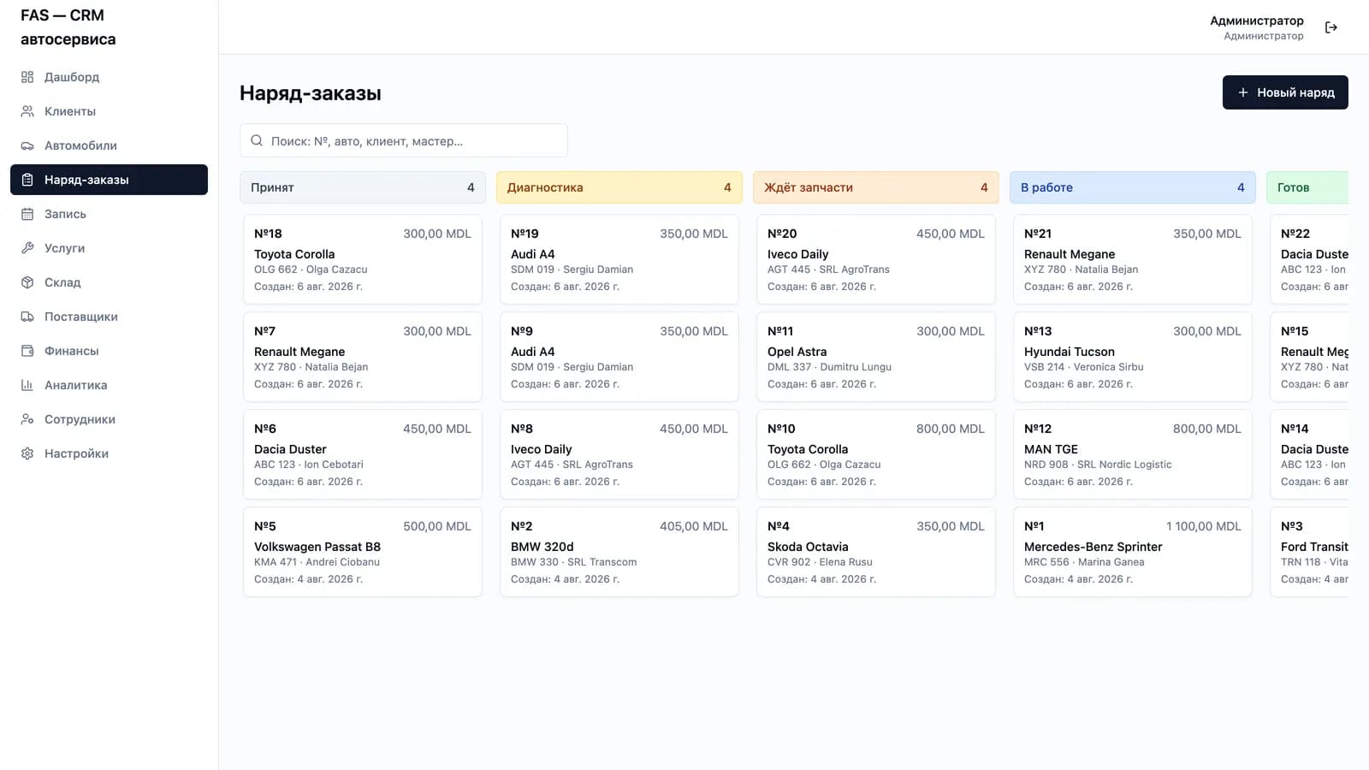
Task: Focus the order search field
Action: pyautogui.click(x=404, y=140)
